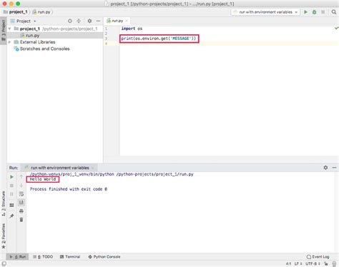Select Scratches and Consoles item
The height and width of the screenshot is (267, 339).
44,49
